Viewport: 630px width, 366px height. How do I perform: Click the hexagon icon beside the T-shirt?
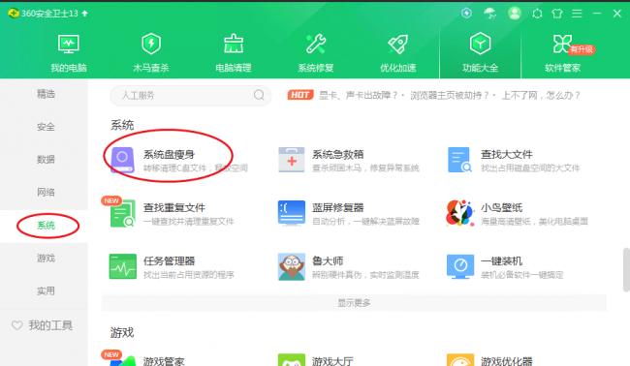(x=537, y=14)
